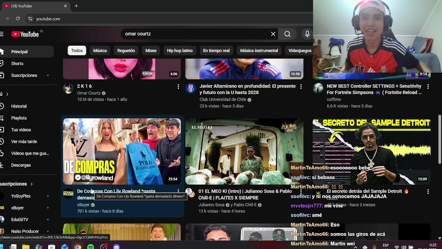Go to Principal in the sidebar
This screenshot has width=442, height=249.
pos(27,52)
